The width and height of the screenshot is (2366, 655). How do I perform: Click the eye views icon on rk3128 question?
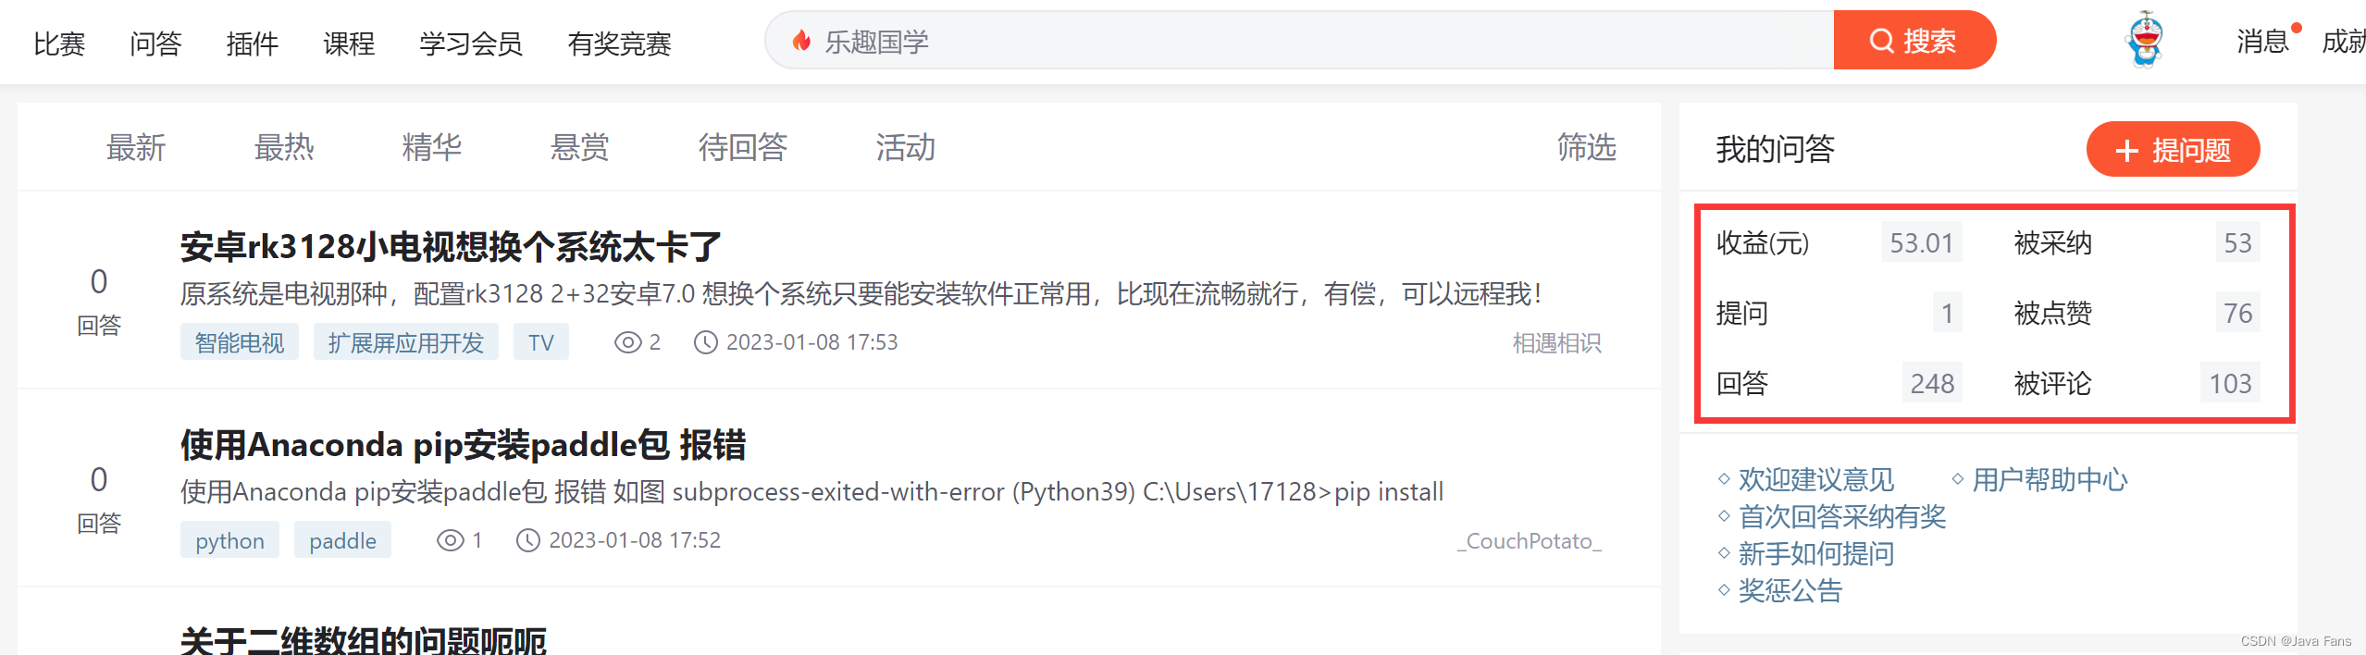[x=628, y=342]
